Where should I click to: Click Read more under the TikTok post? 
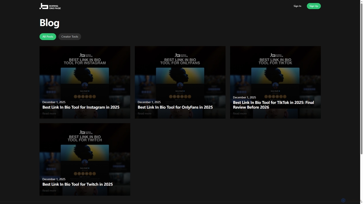point(240,114)
